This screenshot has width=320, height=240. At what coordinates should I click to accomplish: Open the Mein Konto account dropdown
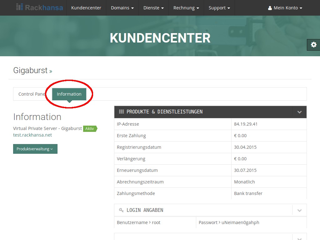[285, 8]
